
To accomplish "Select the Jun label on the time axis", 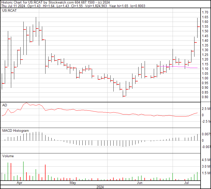I will [139, 183].
